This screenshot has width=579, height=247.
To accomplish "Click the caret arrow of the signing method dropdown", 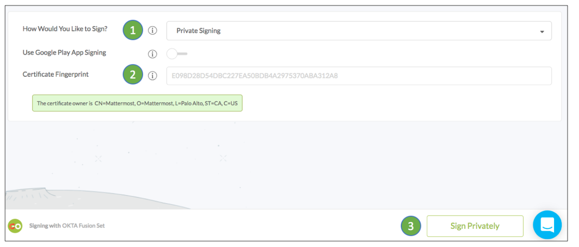I will coord(542,32).
